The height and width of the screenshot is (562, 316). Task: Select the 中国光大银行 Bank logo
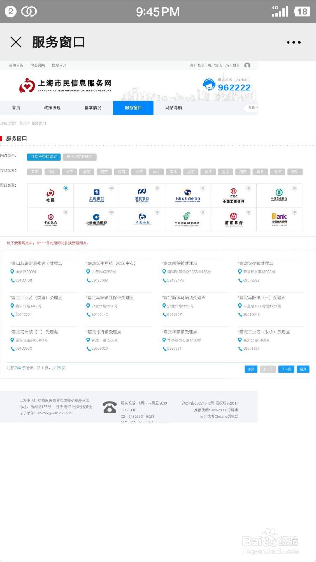(x=279, y=219)
